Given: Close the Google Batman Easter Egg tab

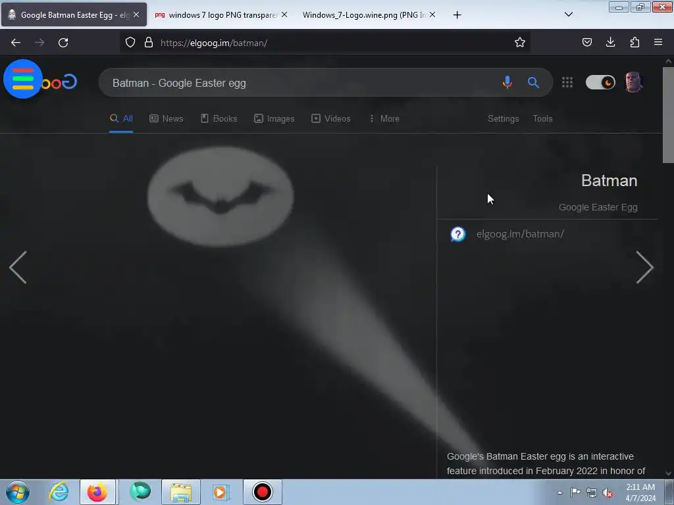Looking at the screenshot, I should 136,14.
